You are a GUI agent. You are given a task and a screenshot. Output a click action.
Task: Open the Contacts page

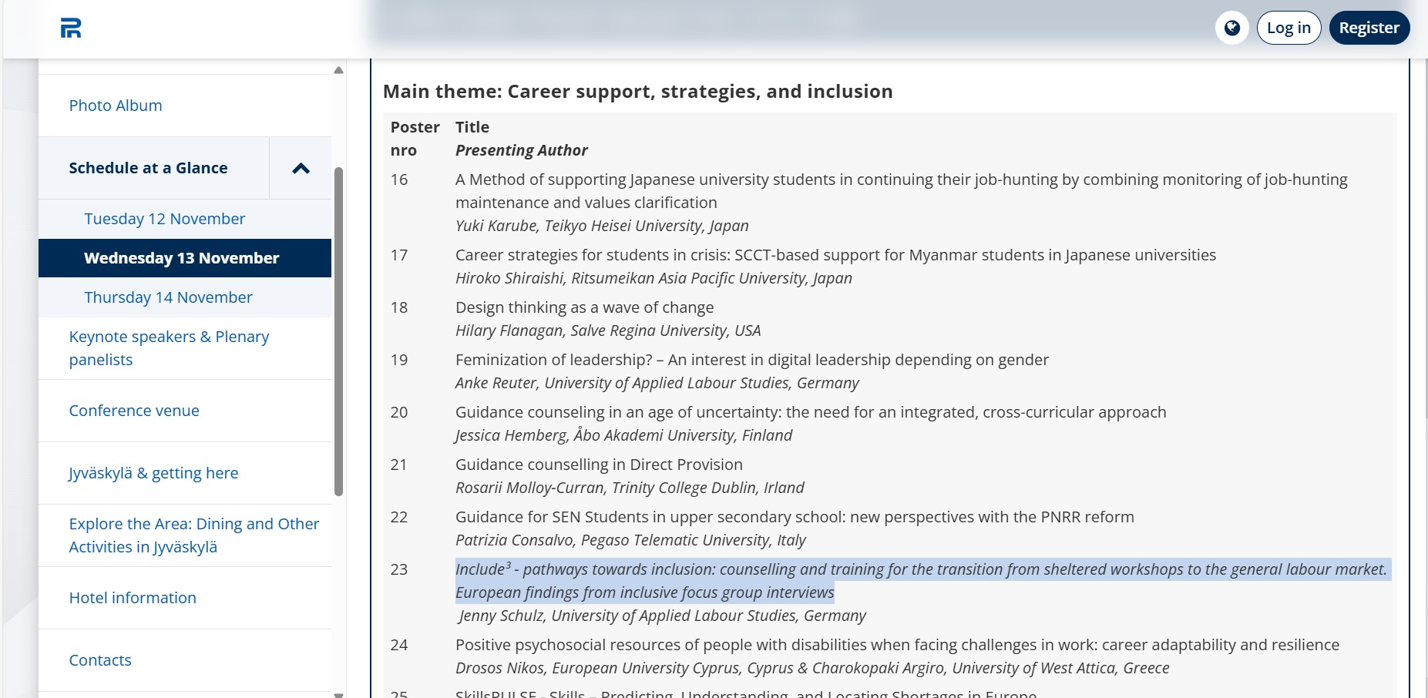pyautogui.click(x=100, y=660)
